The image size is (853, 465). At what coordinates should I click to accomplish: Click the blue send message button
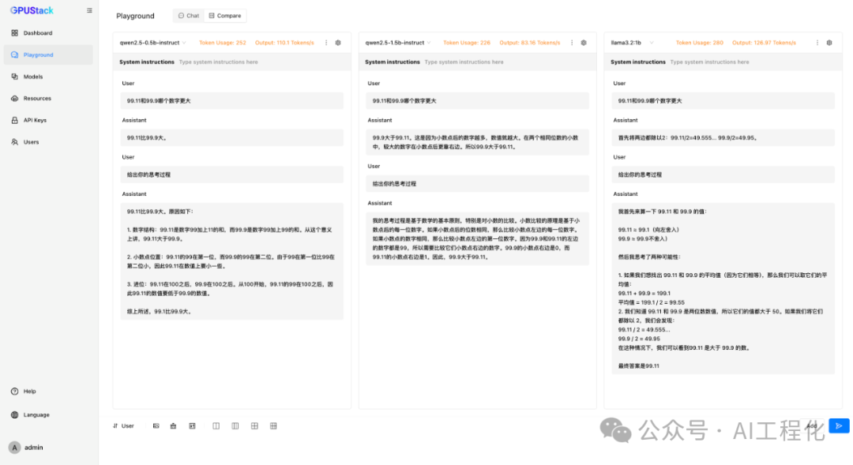tap(839, 426)
